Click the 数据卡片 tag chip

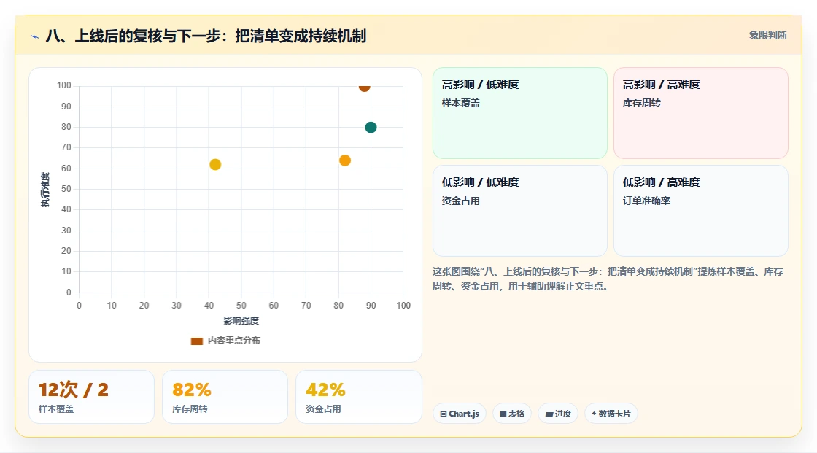[x=611, y=414]
